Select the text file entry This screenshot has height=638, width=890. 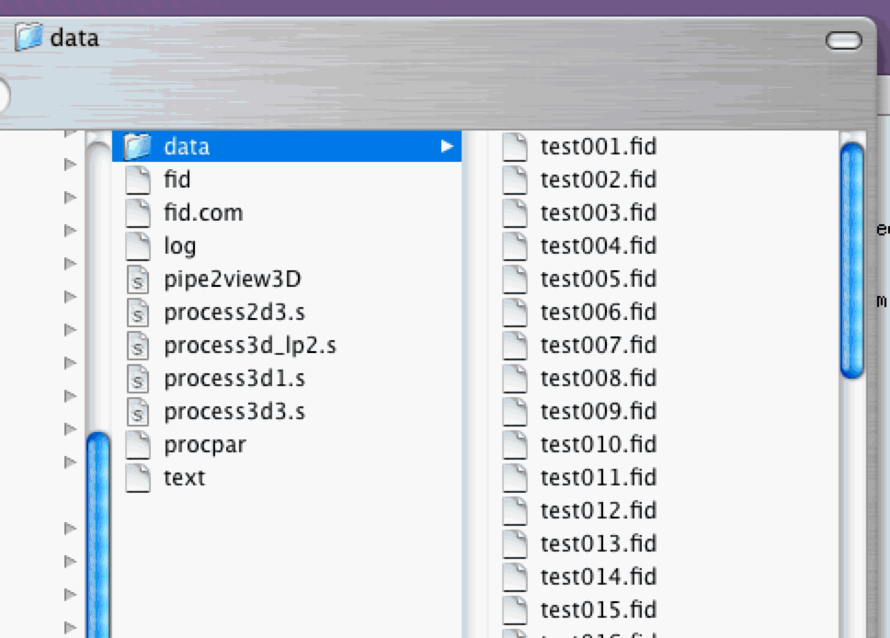pos(184,478)
